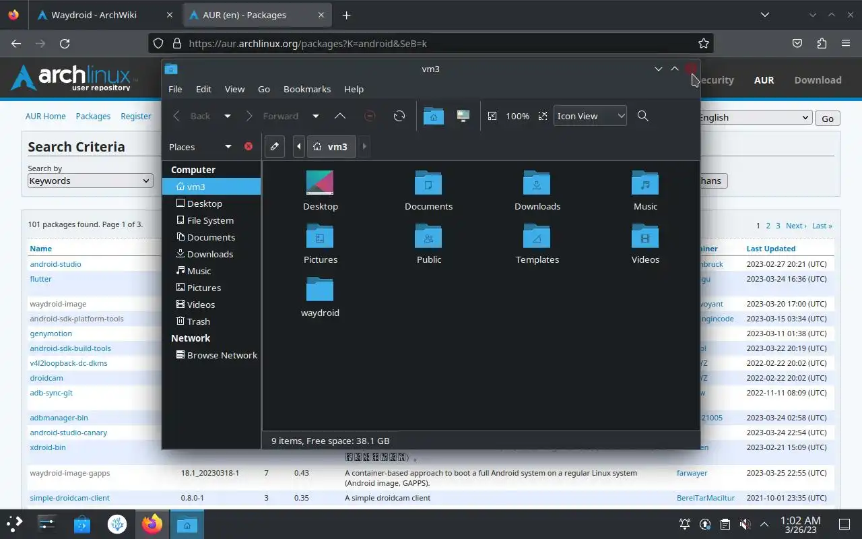Click the magnifier search icon in the file manager
The height and width of the screenshot is (539, 862).
tap(643, 116)
